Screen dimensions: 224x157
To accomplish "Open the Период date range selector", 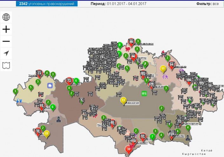I will [118, 4].
